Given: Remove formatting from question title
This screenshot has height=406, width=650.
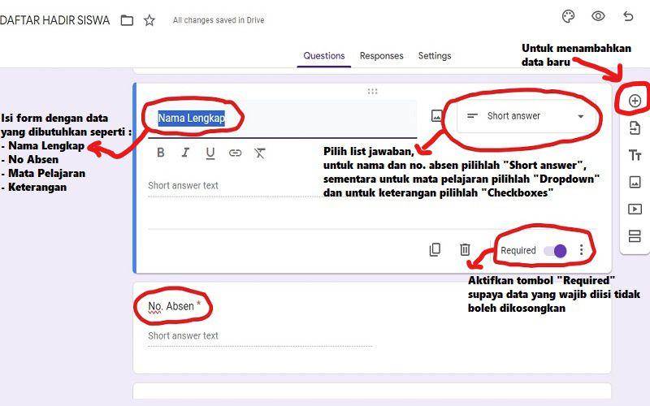Looking at the screenshot, I should point(260,153).
